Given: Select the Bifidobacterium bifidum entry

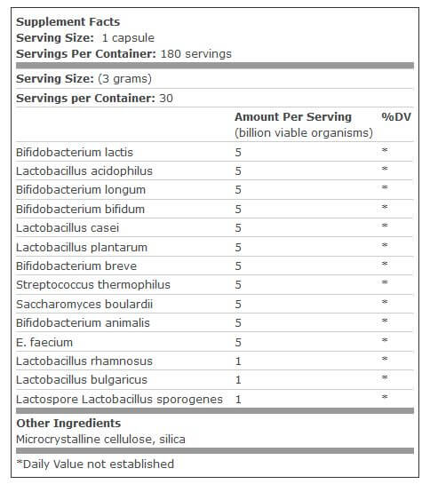Looking at the screenshot, I should pos(80,210).
